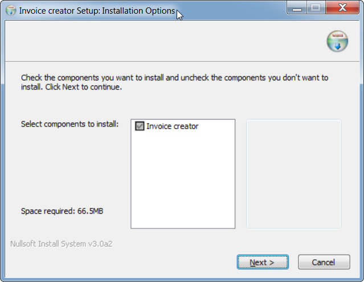Click the gray dialog area left of Next
Image resolution: width=364 pixels, height=282 pixels.
coord(142,262)
